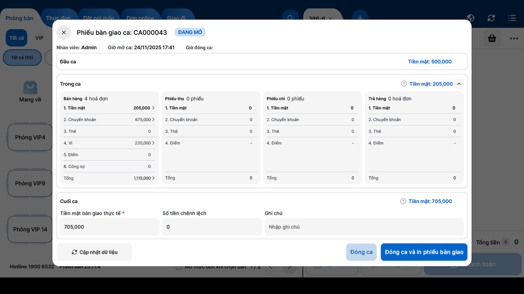Click the Bán hàng 4 hoá đơn heading
The image size is (524, 294).
[x=86, y=99]
